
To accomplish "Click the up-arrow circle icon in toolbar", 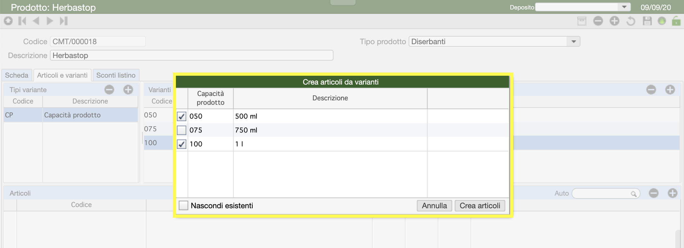I will [x=8, y=21].
